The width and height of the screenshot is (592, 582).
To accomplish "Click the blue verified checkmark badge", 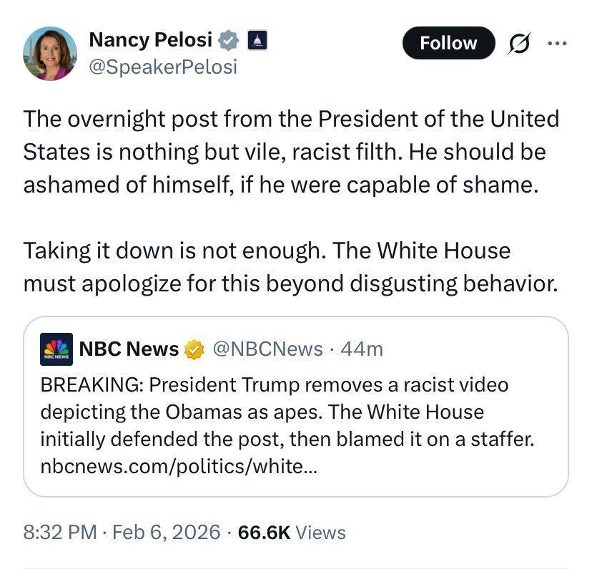I will click(228, 41).
